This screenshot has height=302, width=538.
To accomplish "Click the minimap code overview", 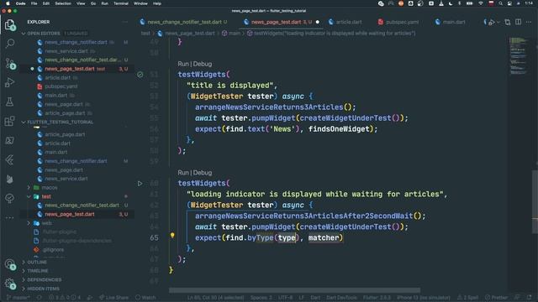I will pyautogui.click(x=518, y=56).
